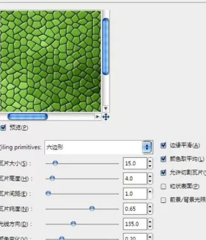This screenshot has height=240, width=206.
Task: Decrease 瓦片纯度 with the down spinner
Action: pyautogui.click(x=150, y=212)
